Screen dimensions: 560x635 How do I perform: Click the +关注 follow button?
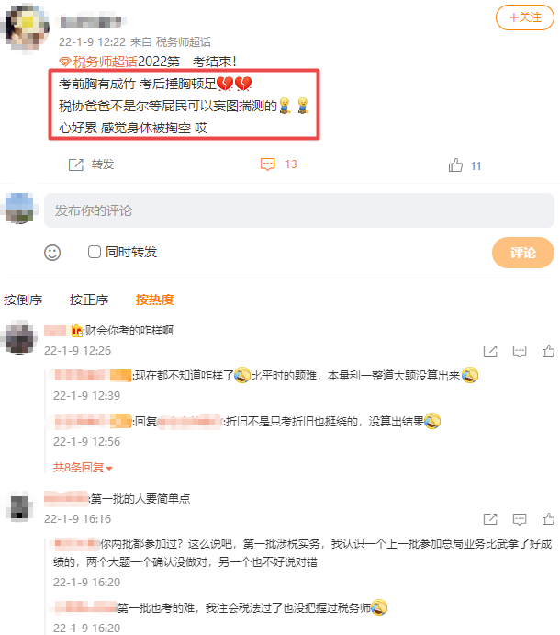pos(525,17)
